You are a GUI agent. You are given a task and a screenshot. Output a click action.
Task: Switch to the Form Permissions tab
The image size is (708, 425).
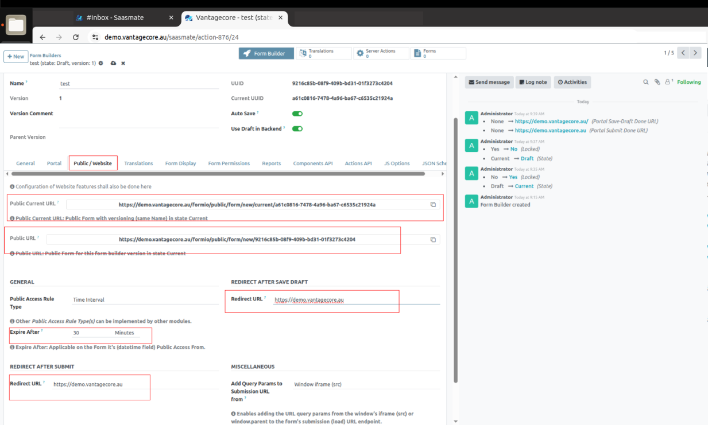(x=229, y=163)
